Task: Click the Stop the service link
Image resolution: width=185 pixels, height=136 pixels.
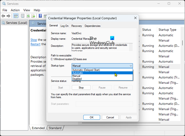Action: 34,40
